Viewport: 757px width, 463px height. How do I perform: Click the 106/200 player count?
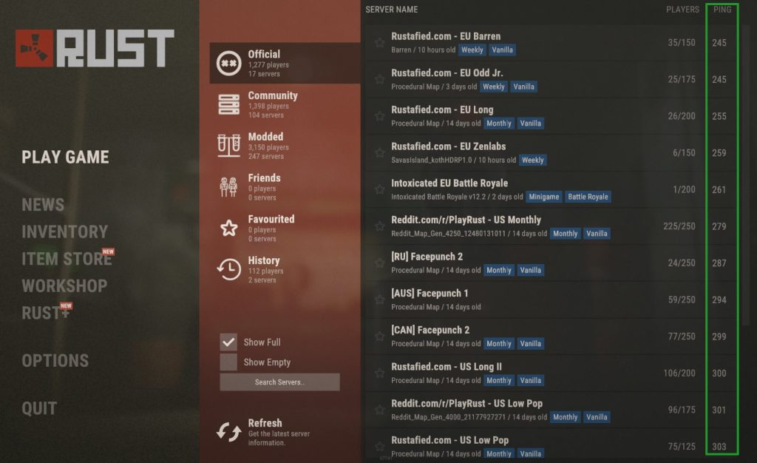[x=679, y=373]
